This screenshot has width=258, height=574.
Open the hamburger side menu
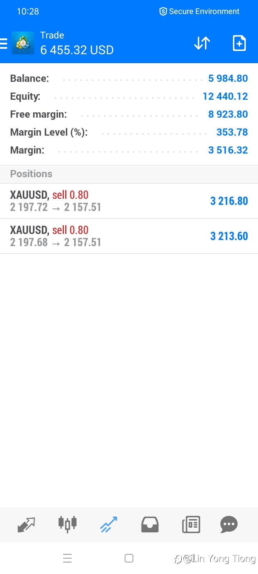(x=3, y=43)
